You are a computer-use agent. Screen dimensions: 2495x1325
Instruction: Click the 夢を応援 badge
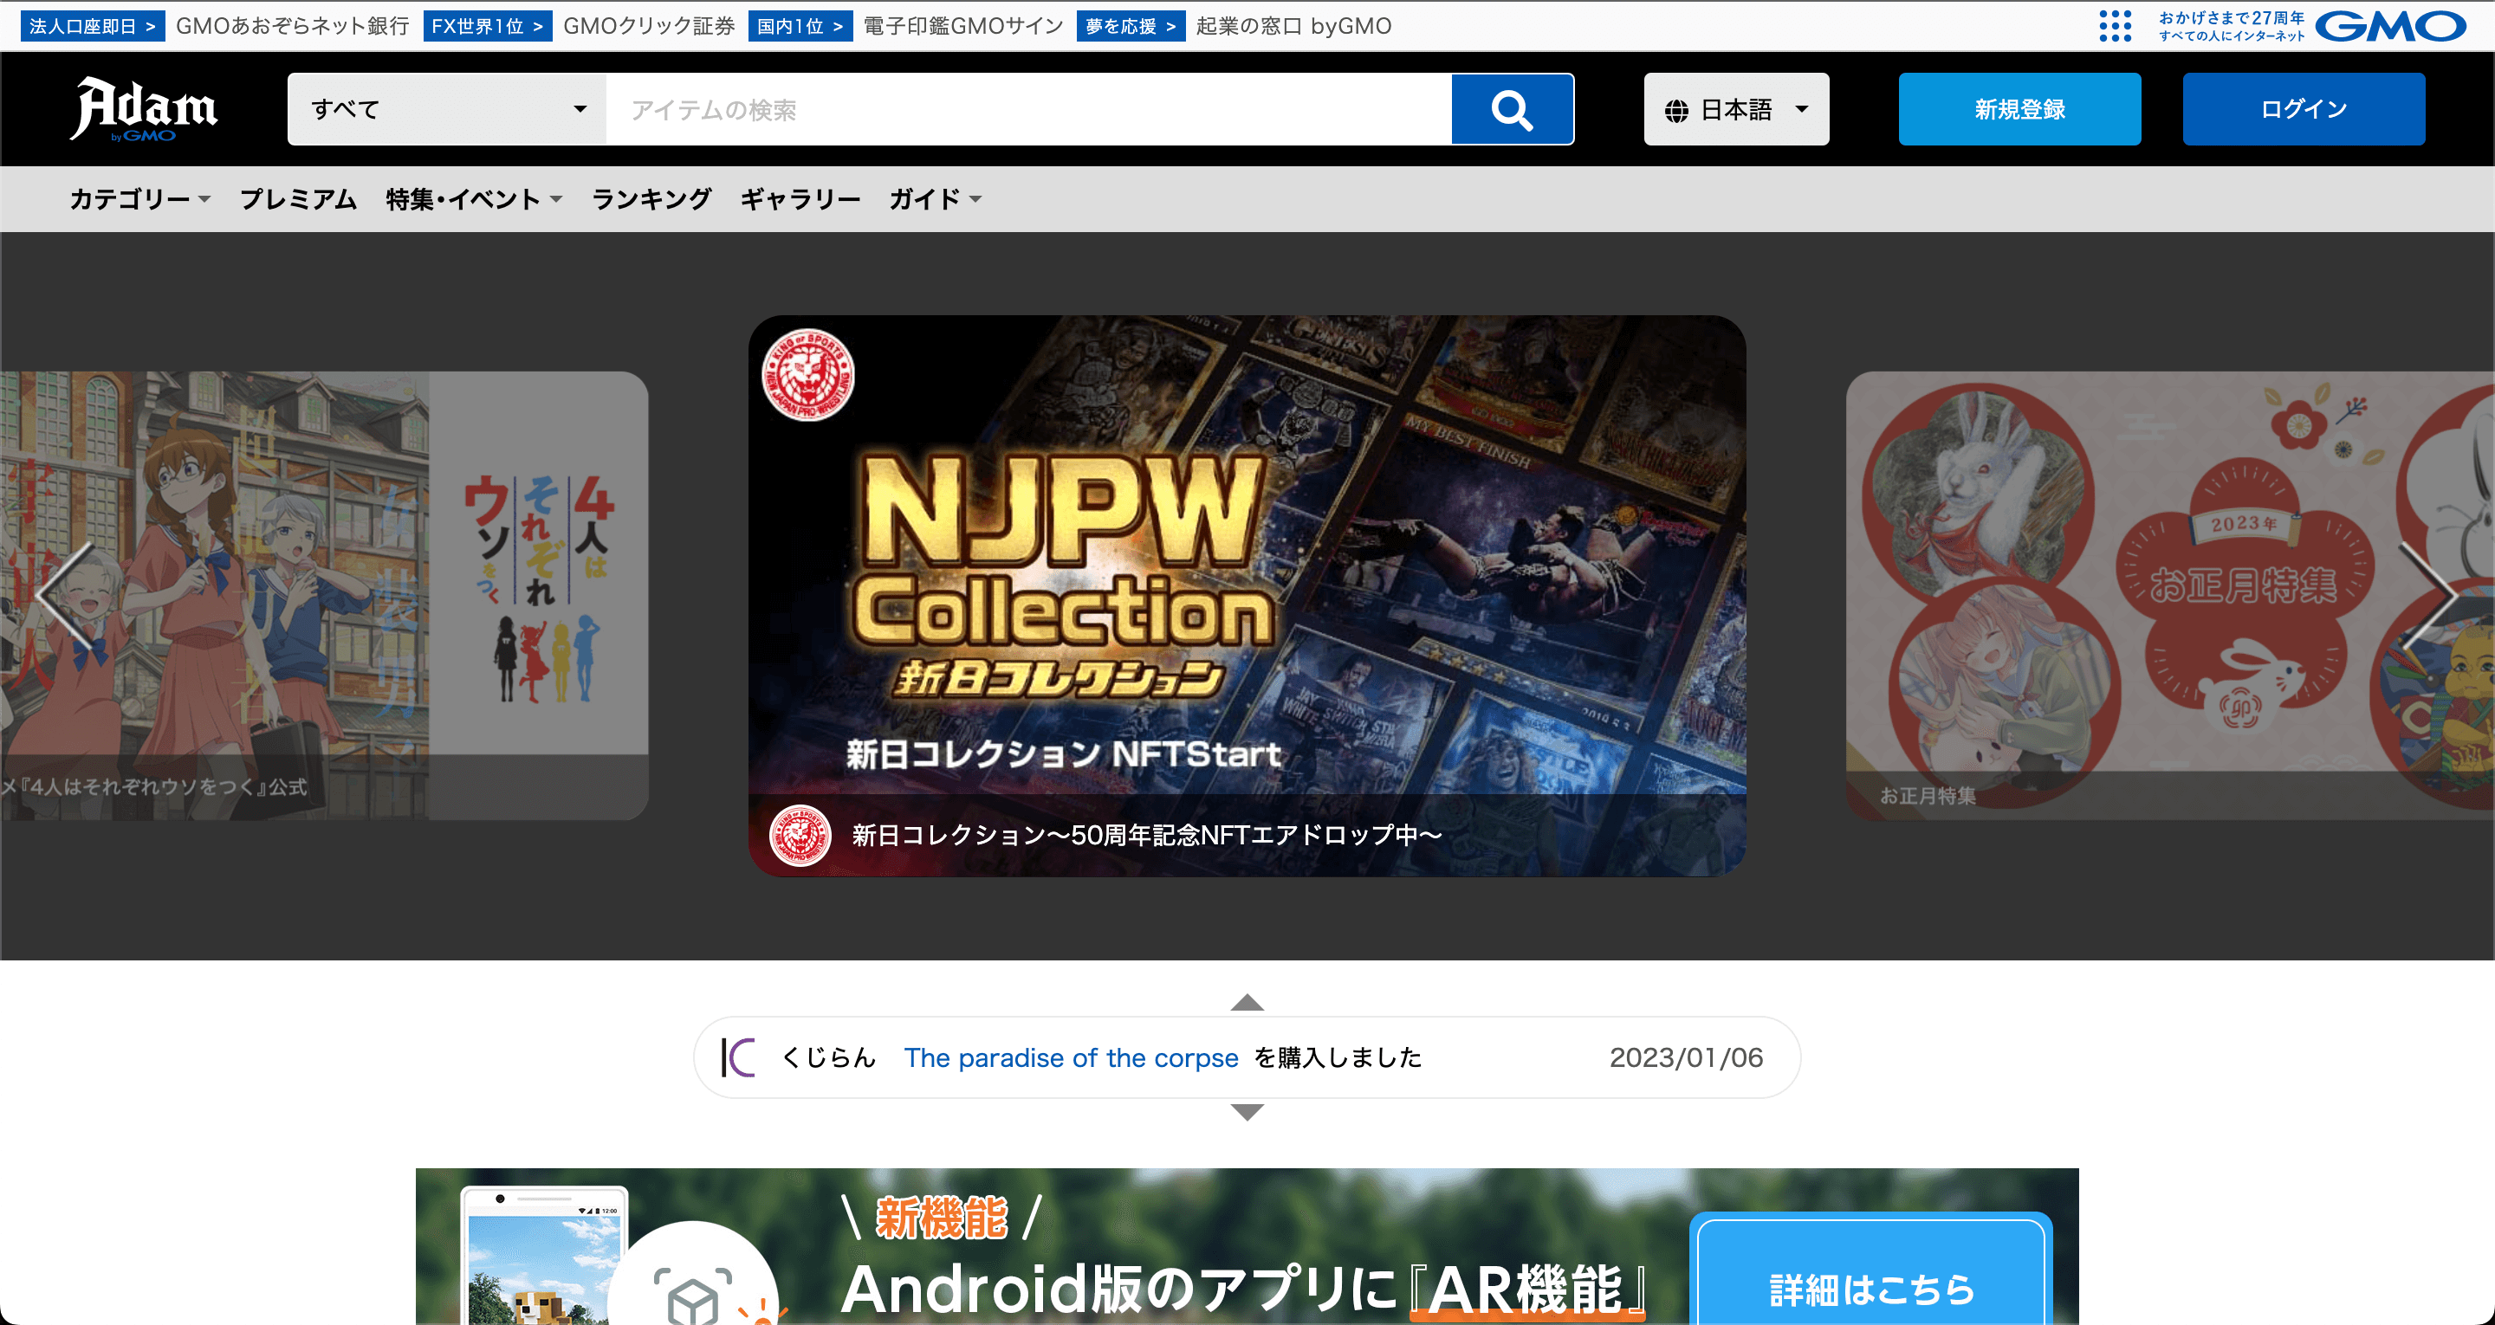[x=1131, y=26]
